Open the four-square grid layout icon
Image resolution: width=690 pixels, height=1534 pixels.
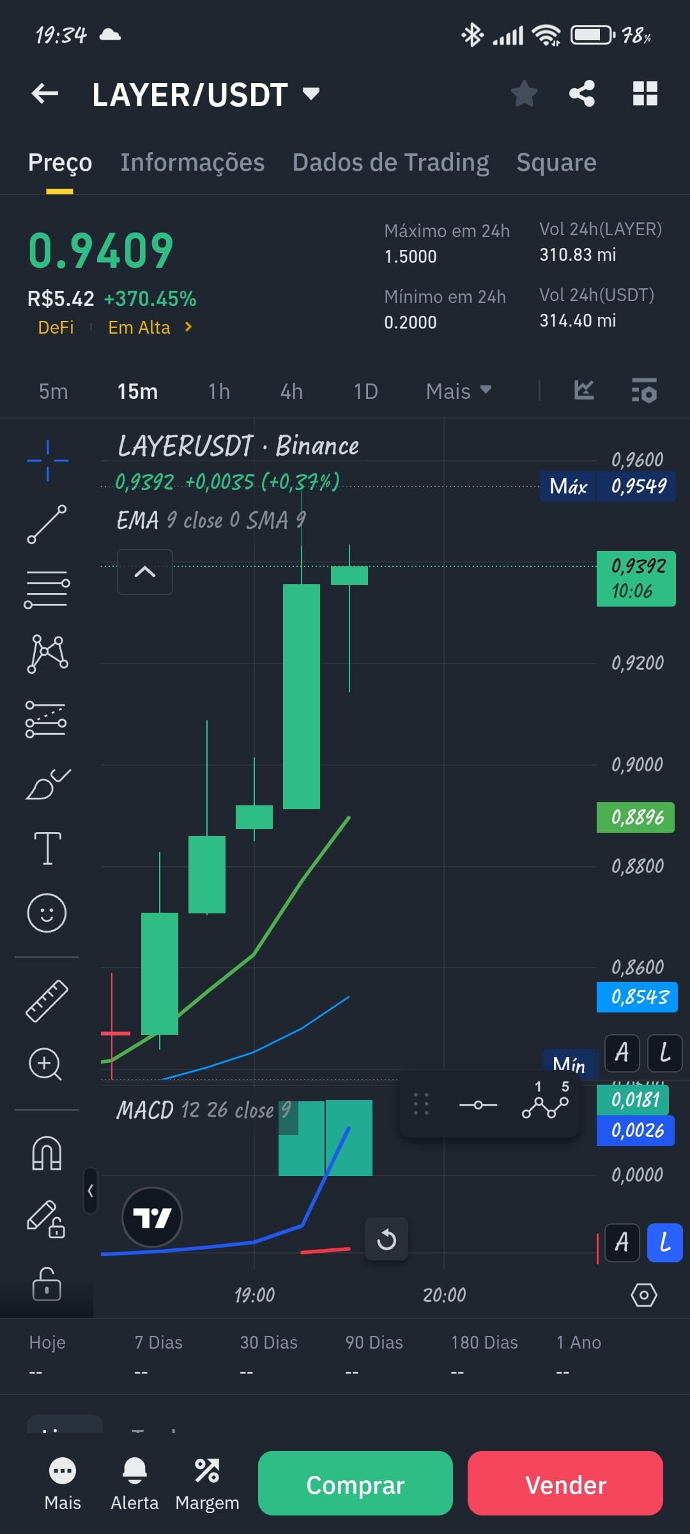tap(645, 94)
